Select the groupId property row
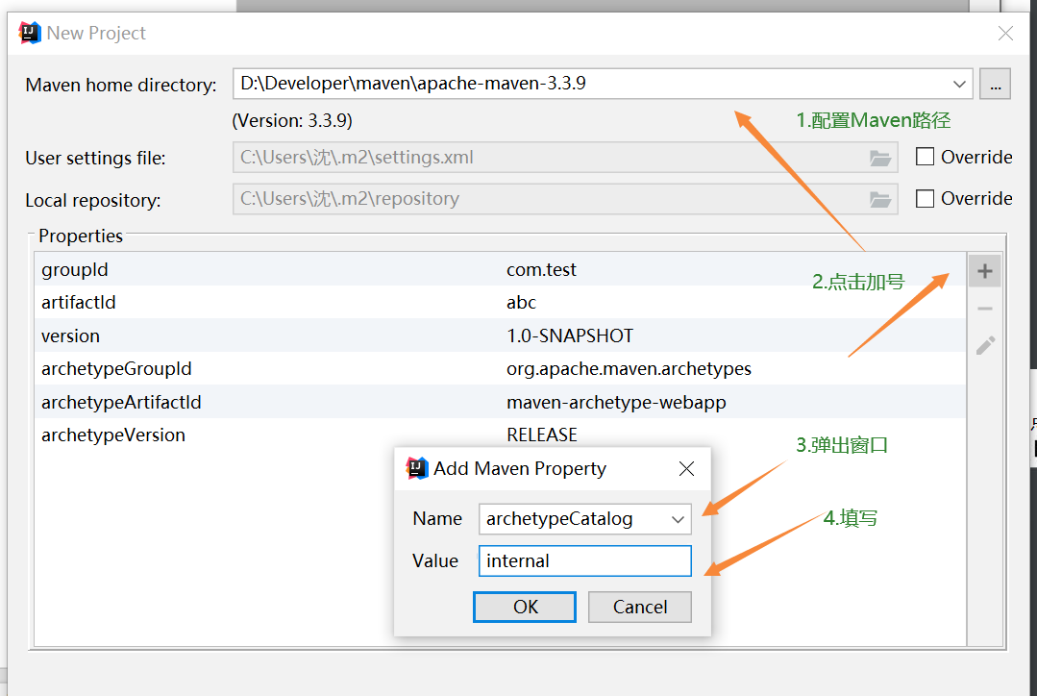Screen dimensions: 1037x696 tap(500, 269)
